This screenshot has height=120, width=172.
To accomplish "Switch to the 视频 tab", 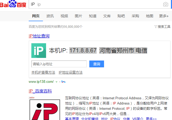I will [64, 16].
